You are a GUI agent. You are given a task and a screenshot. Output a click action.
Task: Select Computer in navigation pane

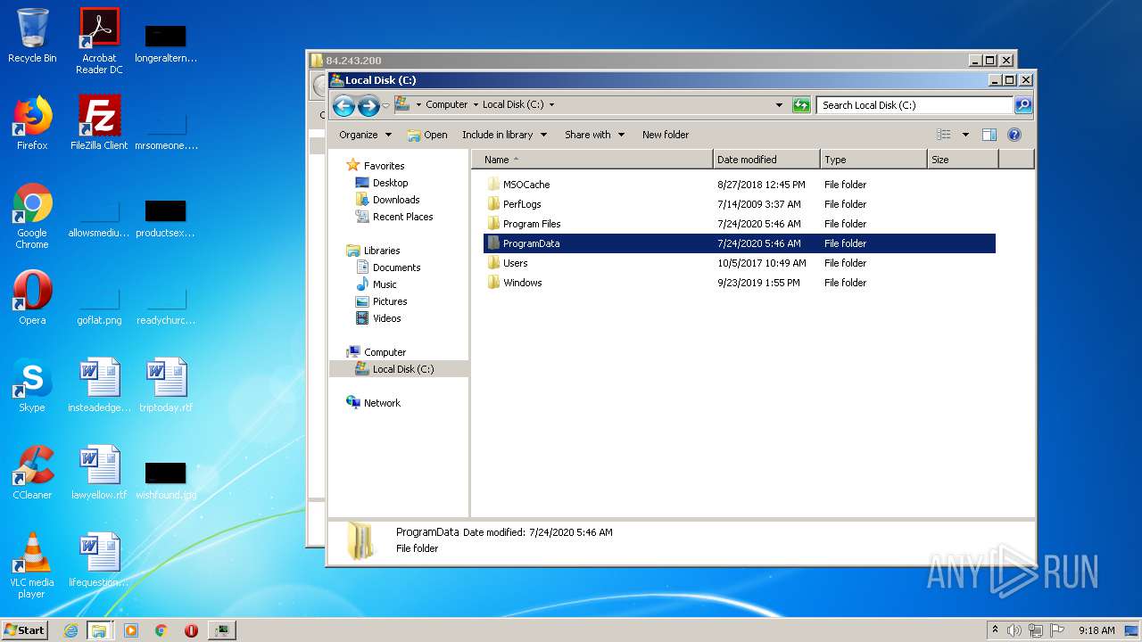pyautogui.click(x=377, y=352)
